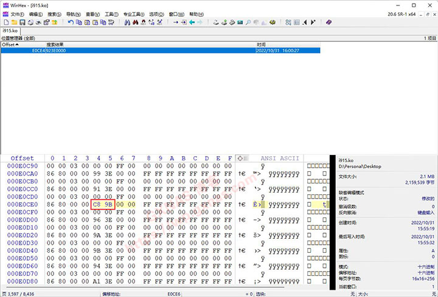
Task: Click the New file icon in toolbar
Action: click(5, 22)
